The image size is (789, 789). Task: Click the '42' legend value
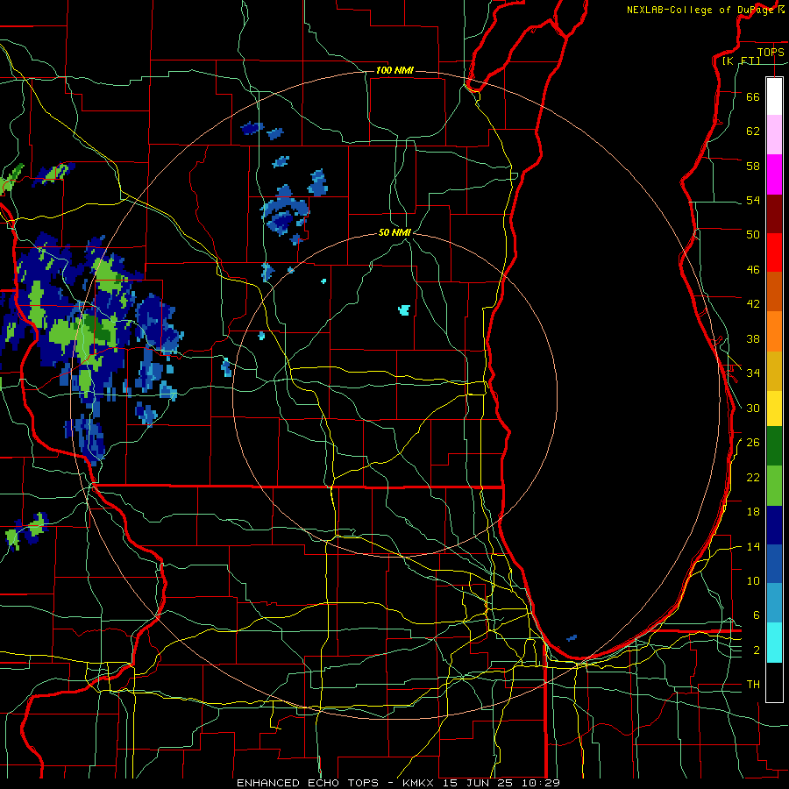click(x=753, y=303)
